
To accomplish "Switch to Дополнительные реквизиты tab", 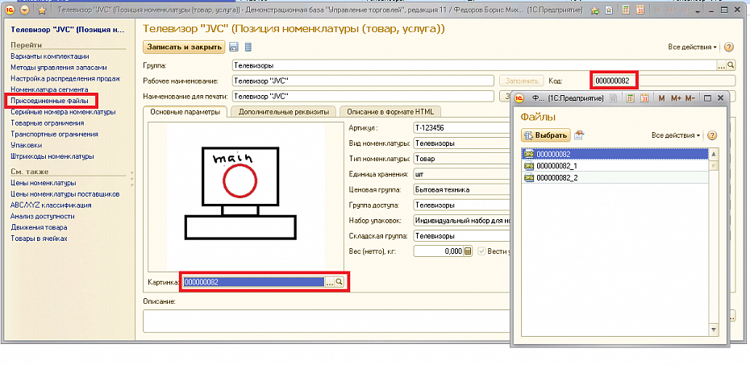I will coord(283,112).
